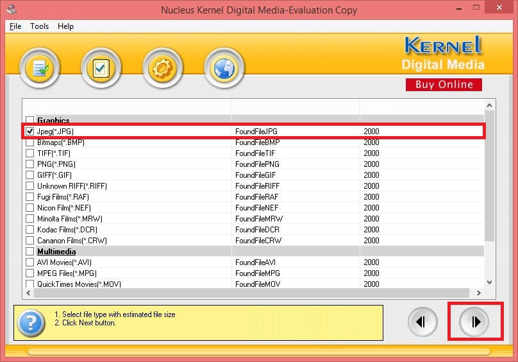Check the Unknown RIFF(*.RIFF) checkbox

(x=29, y=186)
